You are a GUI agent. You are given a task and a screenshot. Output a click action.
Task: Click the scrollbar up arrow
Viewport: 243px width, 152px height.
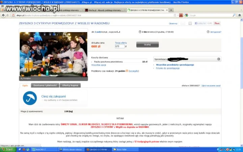241,20
